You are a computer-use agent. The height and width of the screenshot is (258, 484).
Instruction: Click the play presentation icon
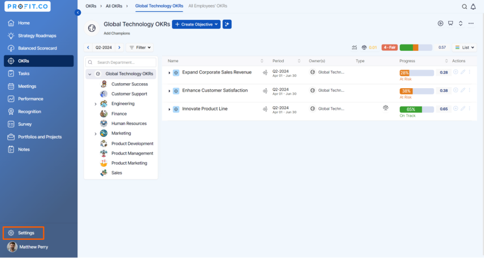(x=440, y=24)
